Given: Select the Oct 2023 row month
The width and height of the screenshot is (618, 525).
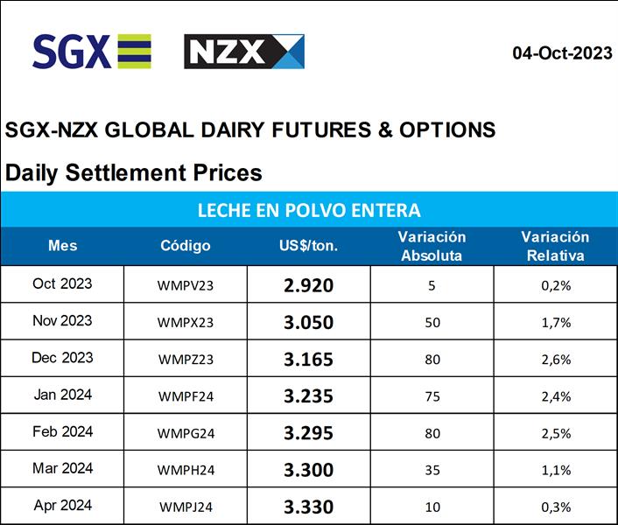Looking at the screenshot, I should pos(62,283).
